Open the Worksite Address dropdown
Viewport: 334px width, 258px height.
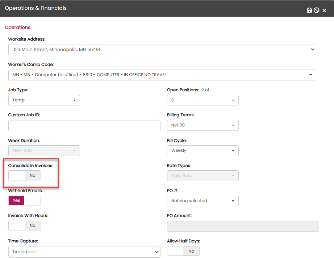point(162,49)
